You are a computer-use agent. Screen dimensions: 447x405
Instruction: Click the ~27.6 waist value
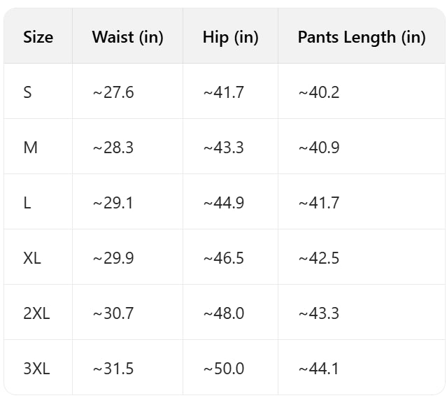click(113, 92)
